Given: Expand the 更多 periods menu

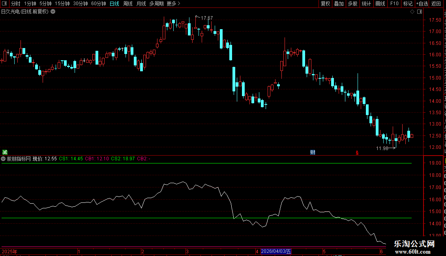Looking at the screenshot, I should click(x=173, y=4).
